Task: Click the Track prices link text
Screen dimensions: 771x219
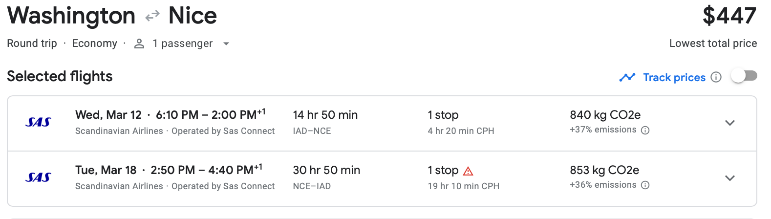Action: click(x=674, y=77)
